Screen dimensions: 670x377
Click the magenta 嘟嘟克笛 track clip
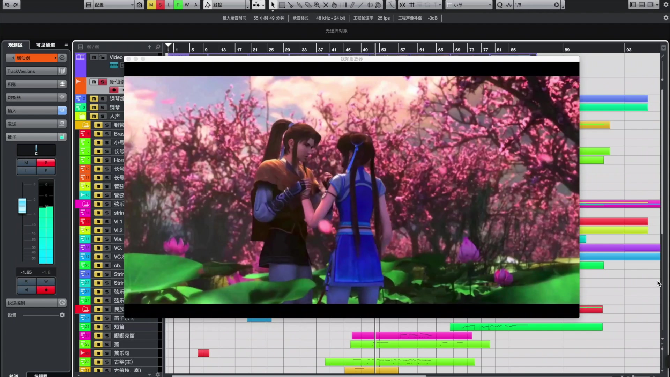[x=412, y=335]
